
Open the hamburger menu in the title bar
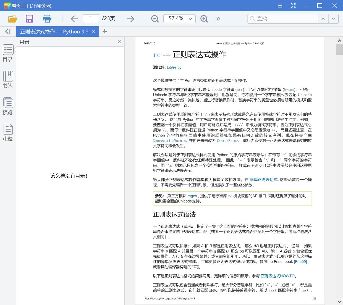280,6
